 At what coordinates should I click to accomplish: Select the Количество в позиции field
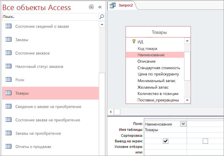click(x=155, y=94)
